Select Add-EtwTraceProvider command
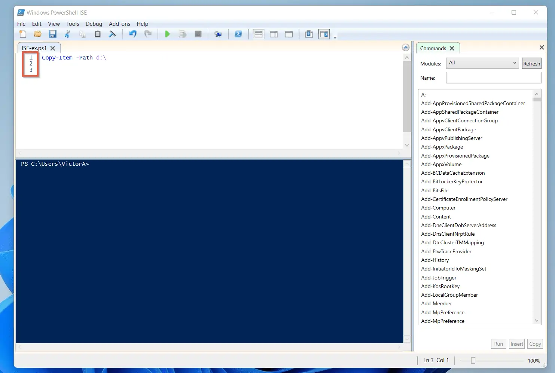 446,251
